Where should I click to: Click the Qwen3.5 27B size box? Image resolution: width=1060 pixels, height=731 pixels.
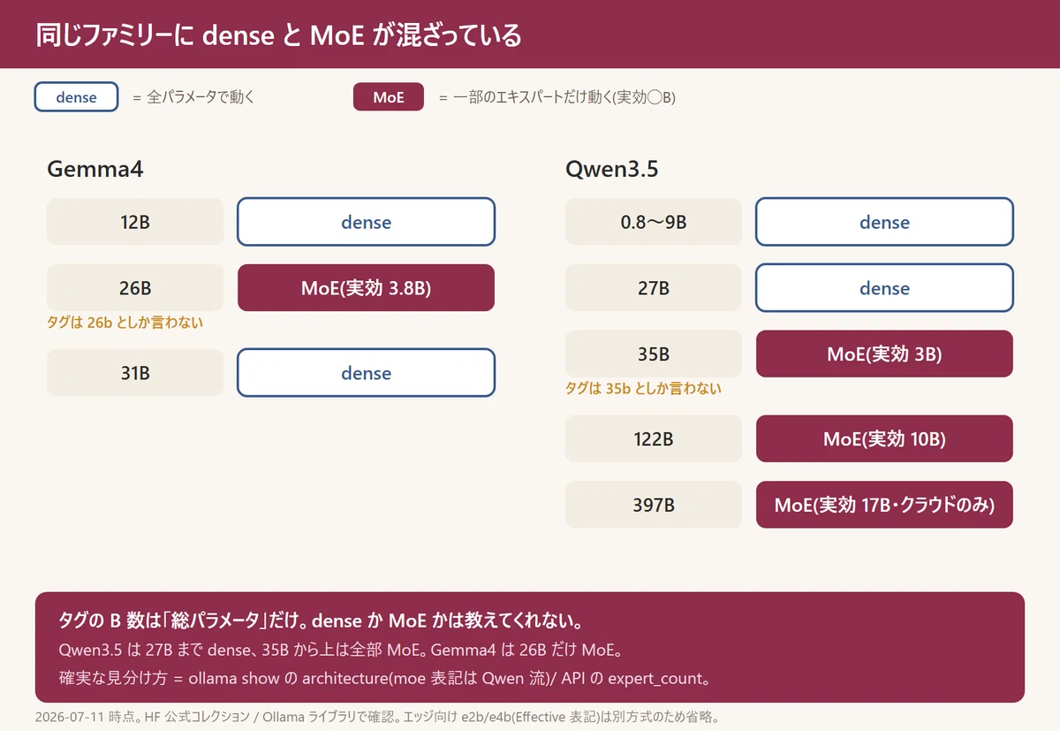coord(654,288)
